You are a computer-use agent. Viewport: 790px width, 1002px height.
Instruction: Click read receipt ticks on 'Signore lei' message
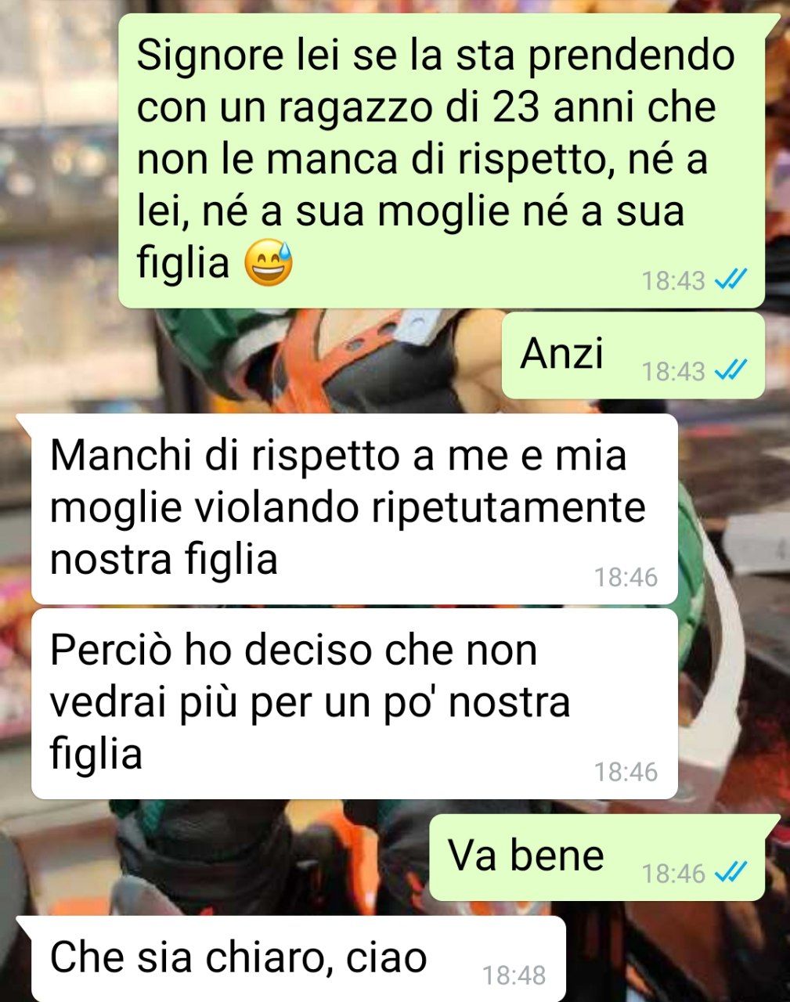[x=731, y=279]
